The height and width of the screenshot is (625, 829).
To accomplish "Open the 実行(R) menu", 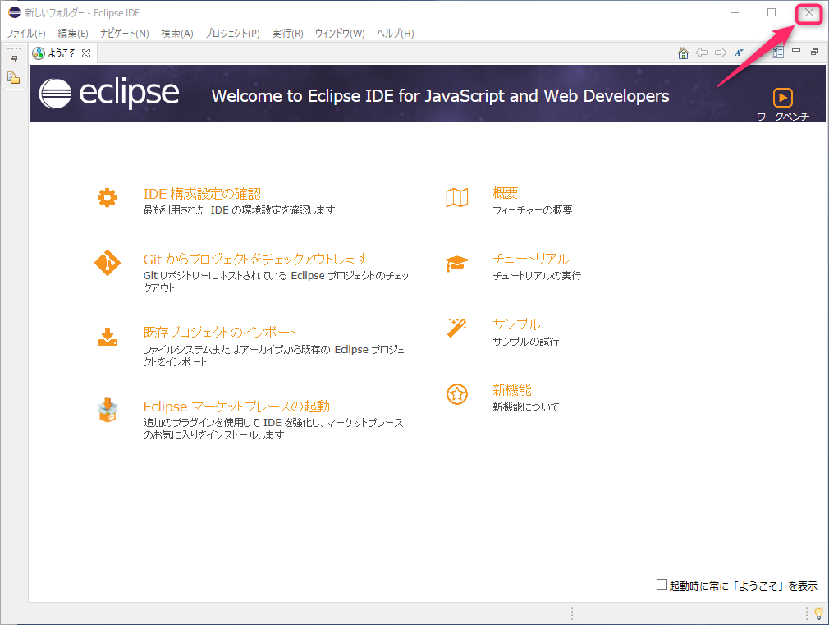I will click(x=287, y=34).
